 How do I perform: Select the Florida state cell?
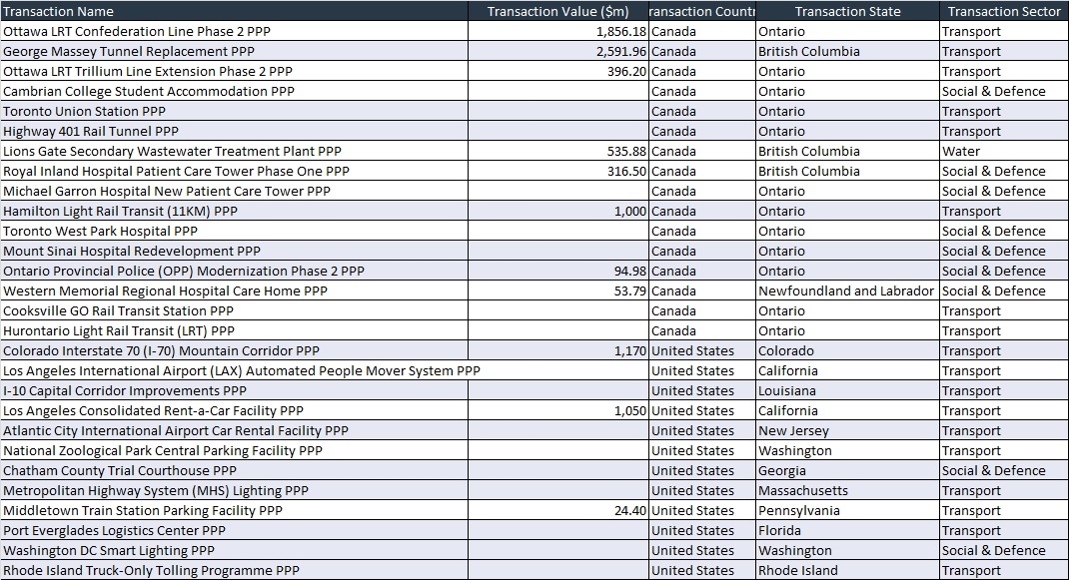click(x=847, y=530)
